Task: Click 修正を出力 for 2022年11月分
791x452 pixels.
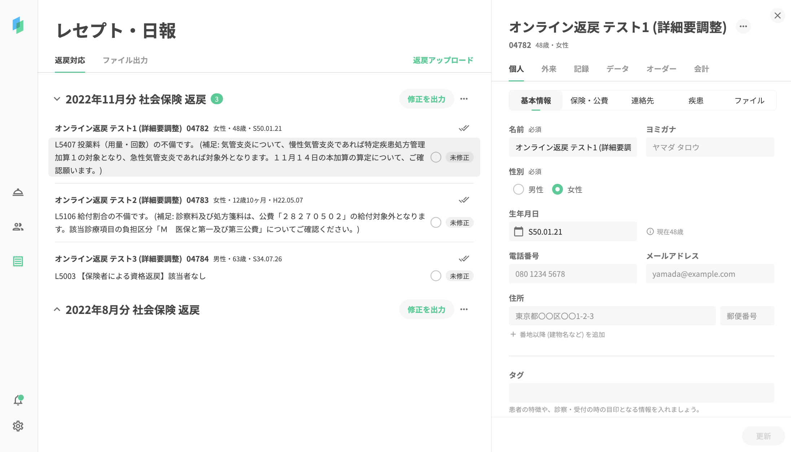Action: click(x=426, y=99)
